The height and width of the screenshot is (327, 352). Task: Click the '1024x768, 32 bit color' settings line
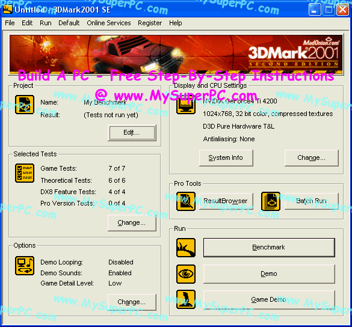[268, 114]
